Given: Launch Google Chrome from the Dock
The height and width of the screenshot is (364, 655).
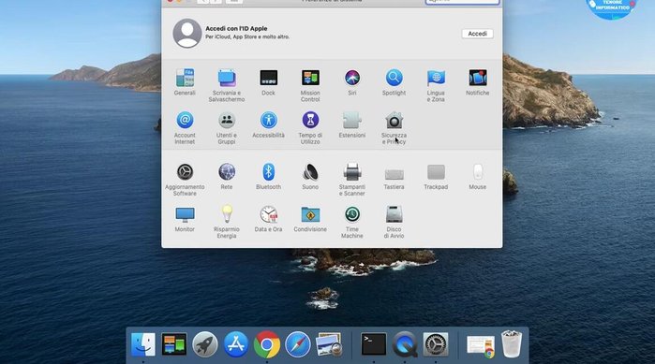Looking at the screenshot, I should [267, 344].
